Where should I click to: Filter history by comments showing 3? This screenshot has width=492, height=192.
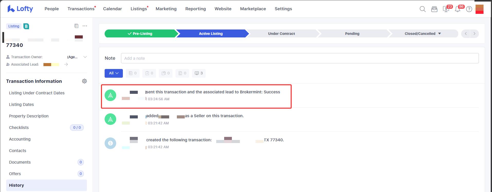coord(199,73)
